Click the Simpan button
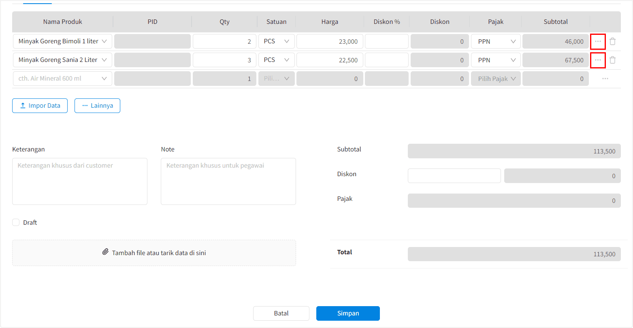Screen dimensions: 633x328 click(348, 313)
